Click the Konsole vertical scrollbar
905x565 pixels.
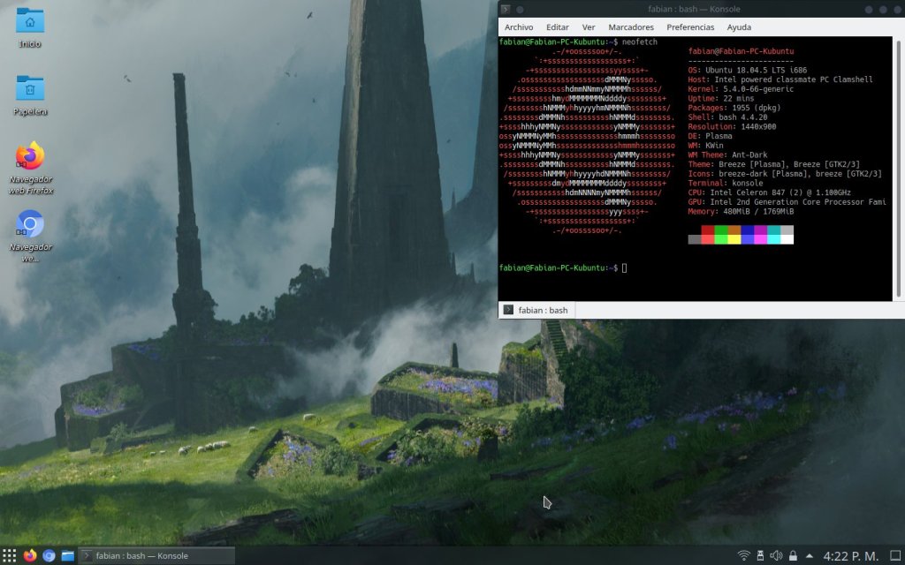tap(899, 168)
